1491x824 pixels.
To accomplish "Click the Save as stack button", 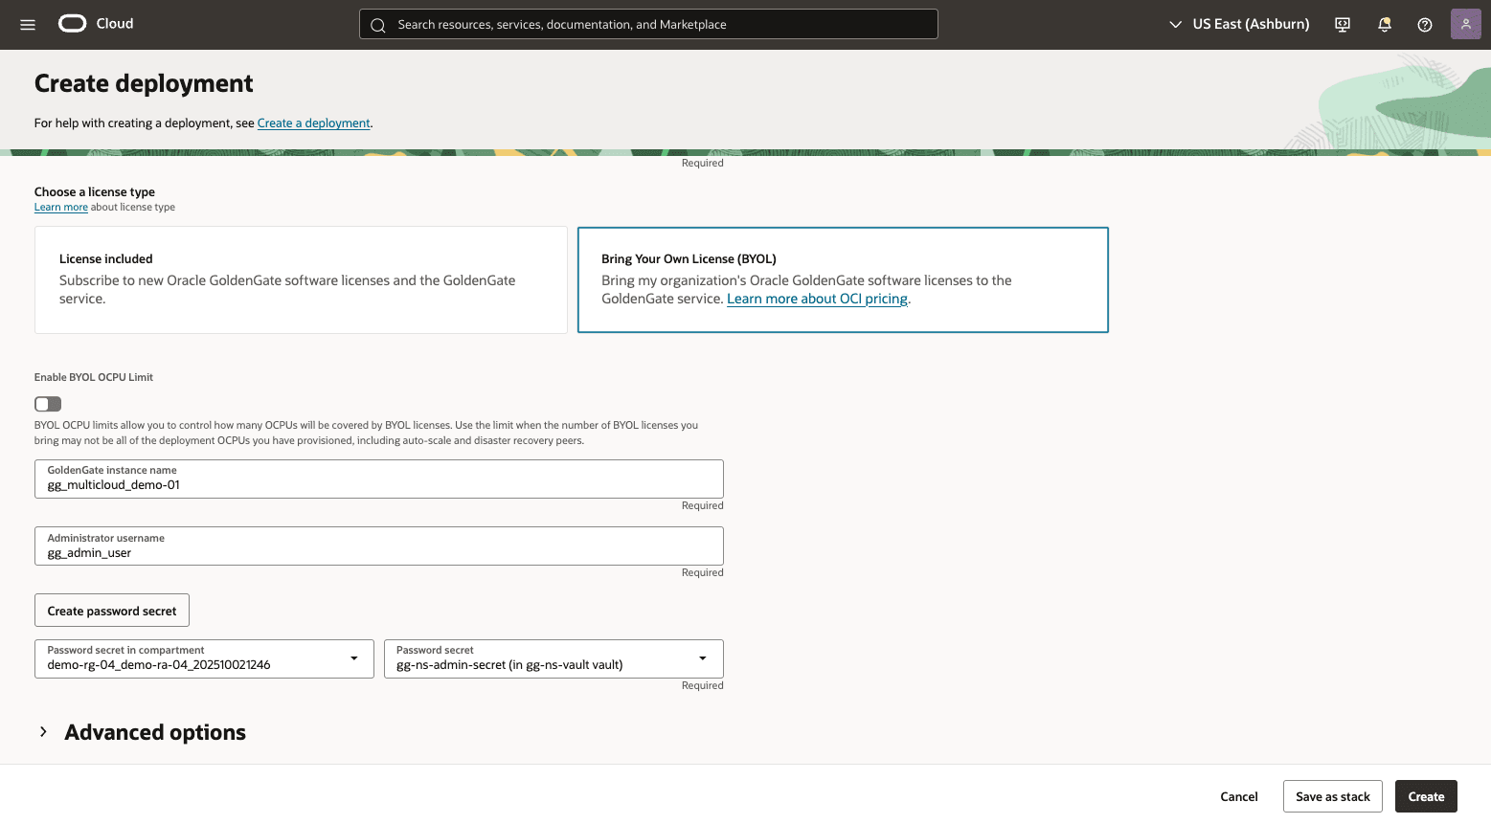I will (1332, 795).
